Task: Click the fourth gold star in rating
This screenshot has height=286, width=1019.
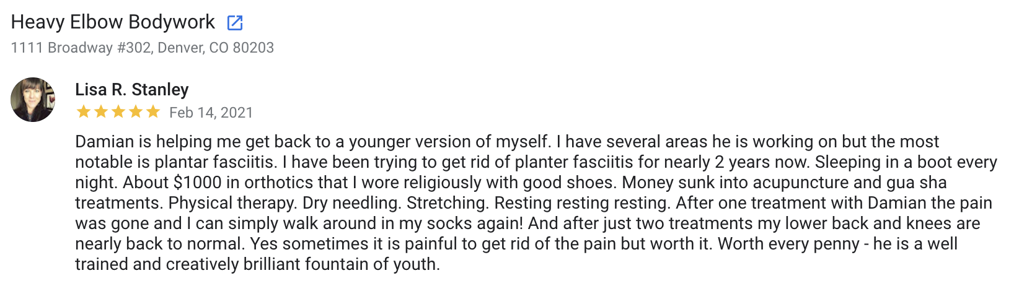Action: 135,112
